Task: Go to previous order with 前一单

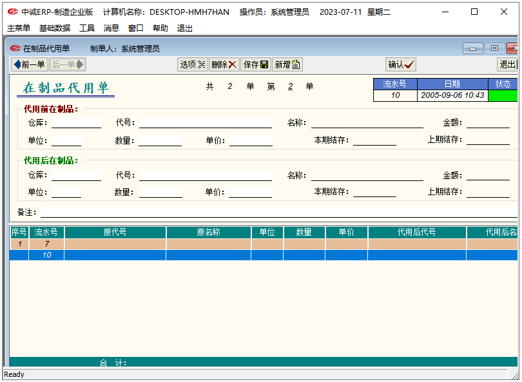Action: (x=30, y=64)
